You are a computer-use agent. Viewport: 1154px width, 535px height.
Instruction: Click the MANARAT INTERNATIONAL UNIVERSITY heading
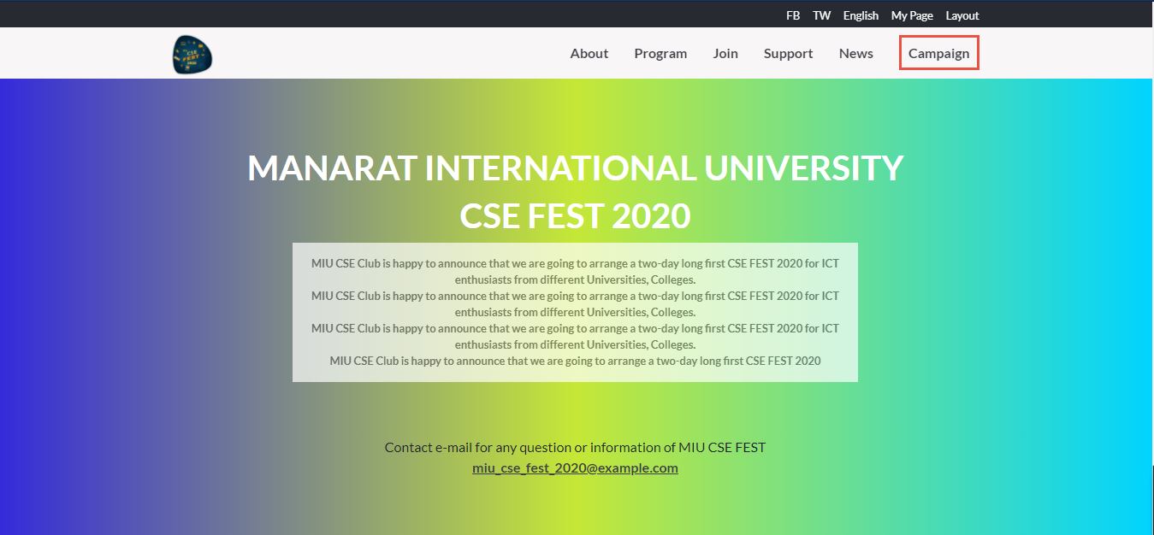point(576,168)
